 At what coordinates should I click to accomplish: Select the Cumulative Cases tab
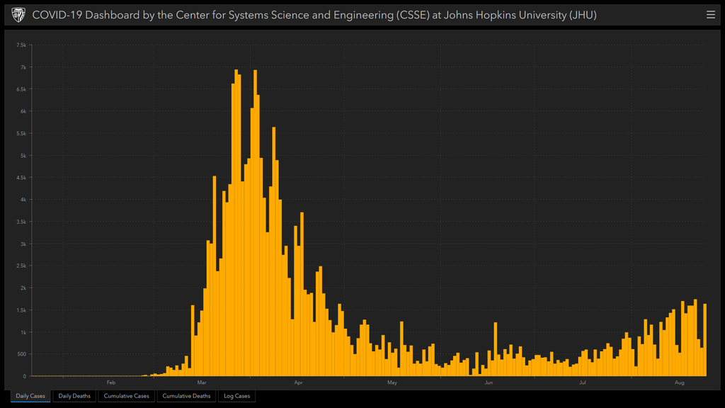pyautogui.click(x=126, y=396)
